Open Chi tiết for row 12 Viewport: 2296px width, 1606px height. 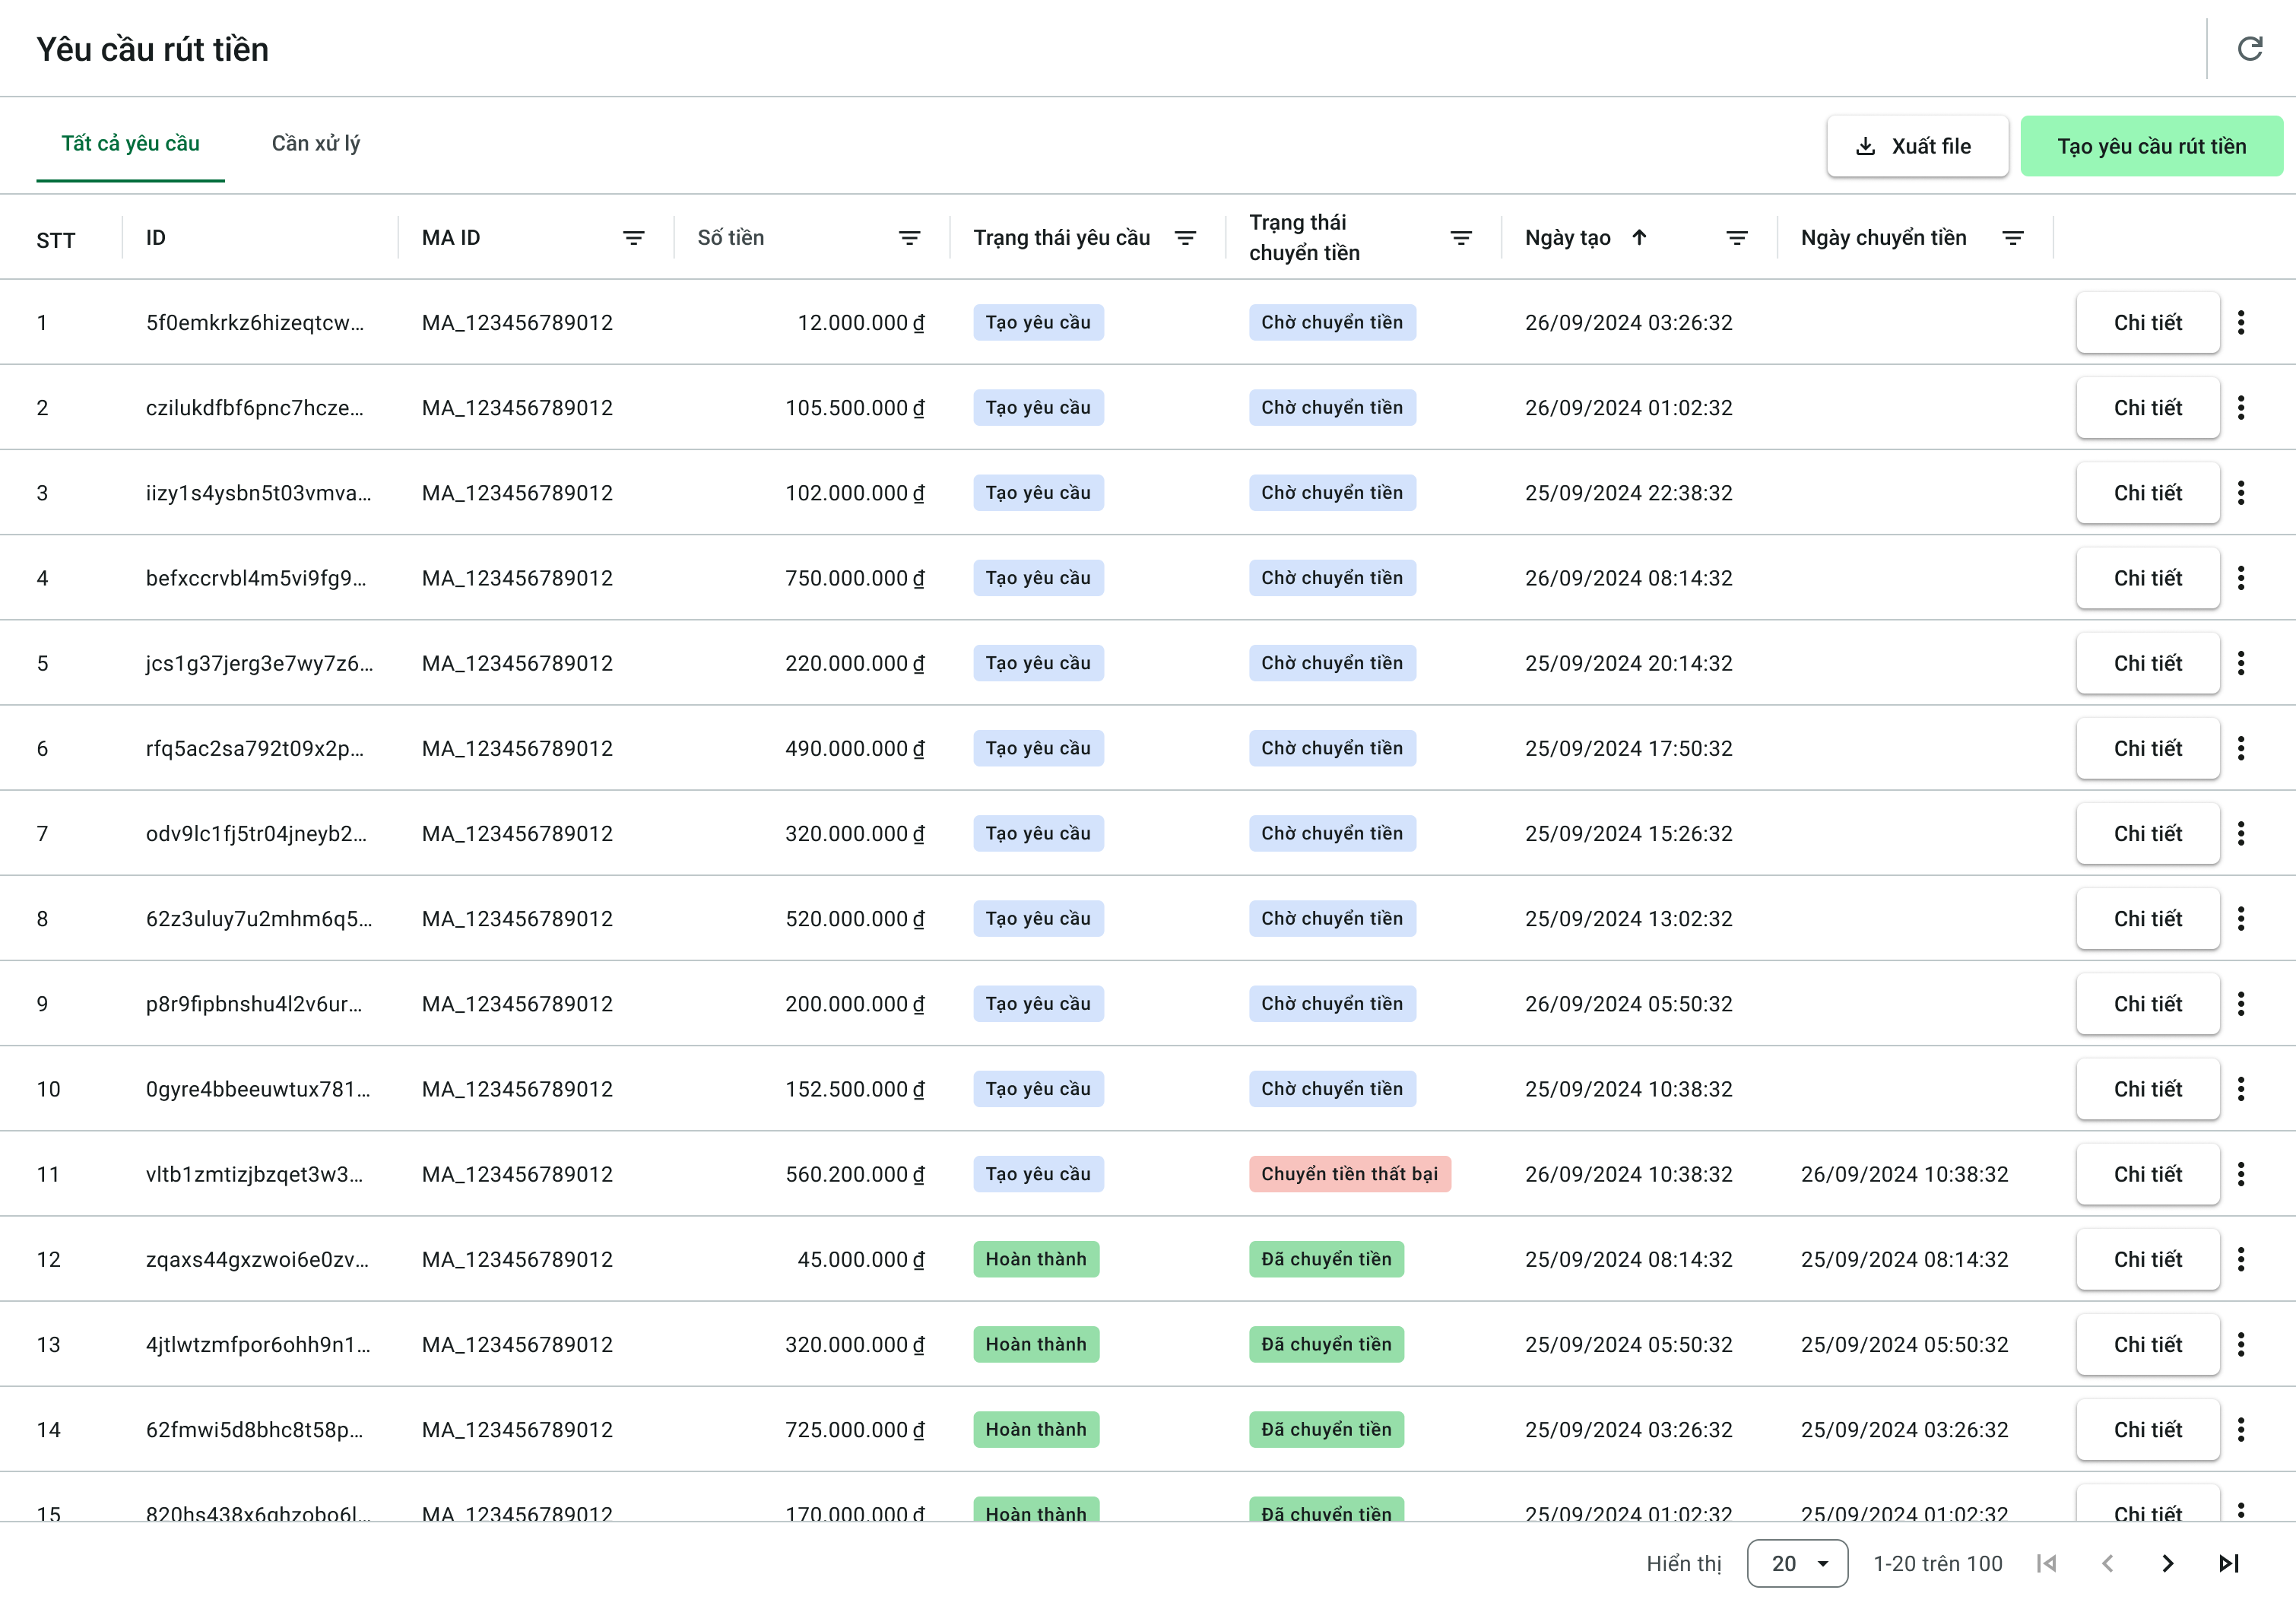point(2147,1259)
